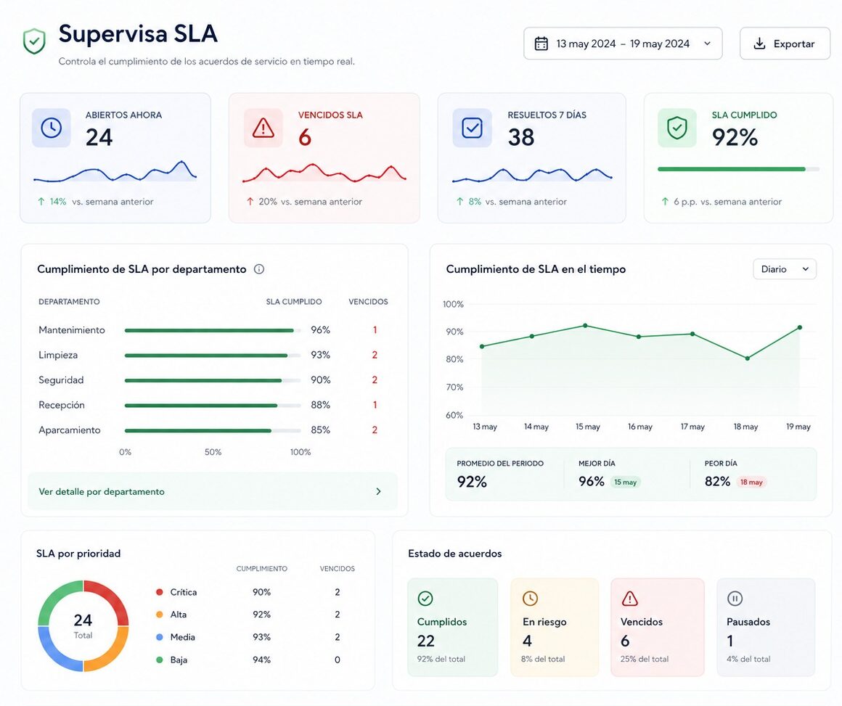The height and width of the screenshot is (706, 842).
Task: Click the checkbox icon in Resueltos 7 Días card
Action: [x=472, y=128]
